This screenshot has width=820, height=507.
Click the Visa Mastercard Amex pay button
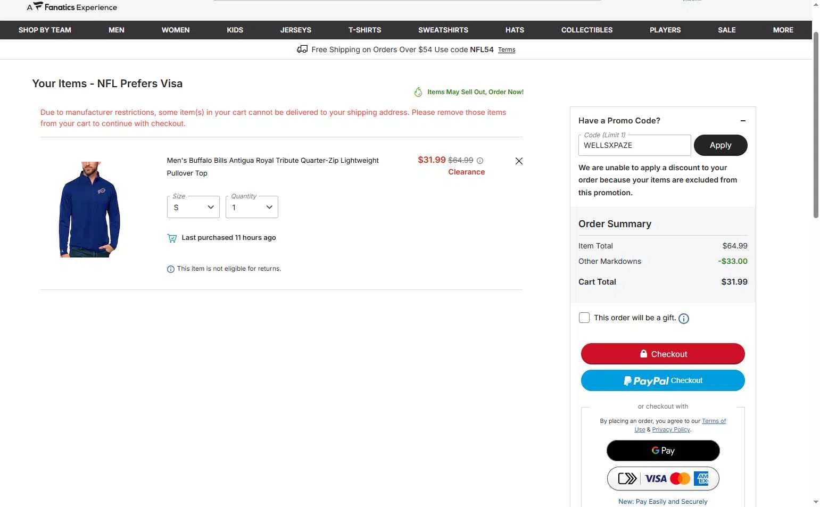663,479
